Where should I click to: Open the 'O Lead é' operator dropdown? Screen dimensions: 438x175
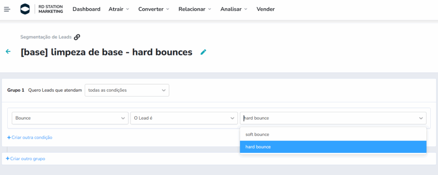[x=184, y=118]
